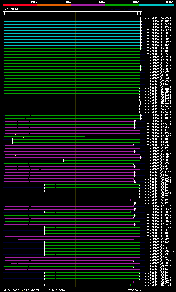Select the UniRef100_A2X245 label

(158, 106)
